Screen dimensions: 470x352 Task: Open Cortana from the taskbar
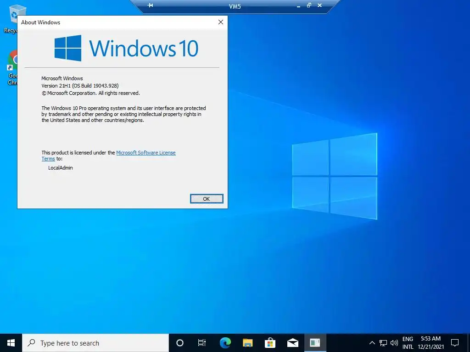(x=179, y=343)
